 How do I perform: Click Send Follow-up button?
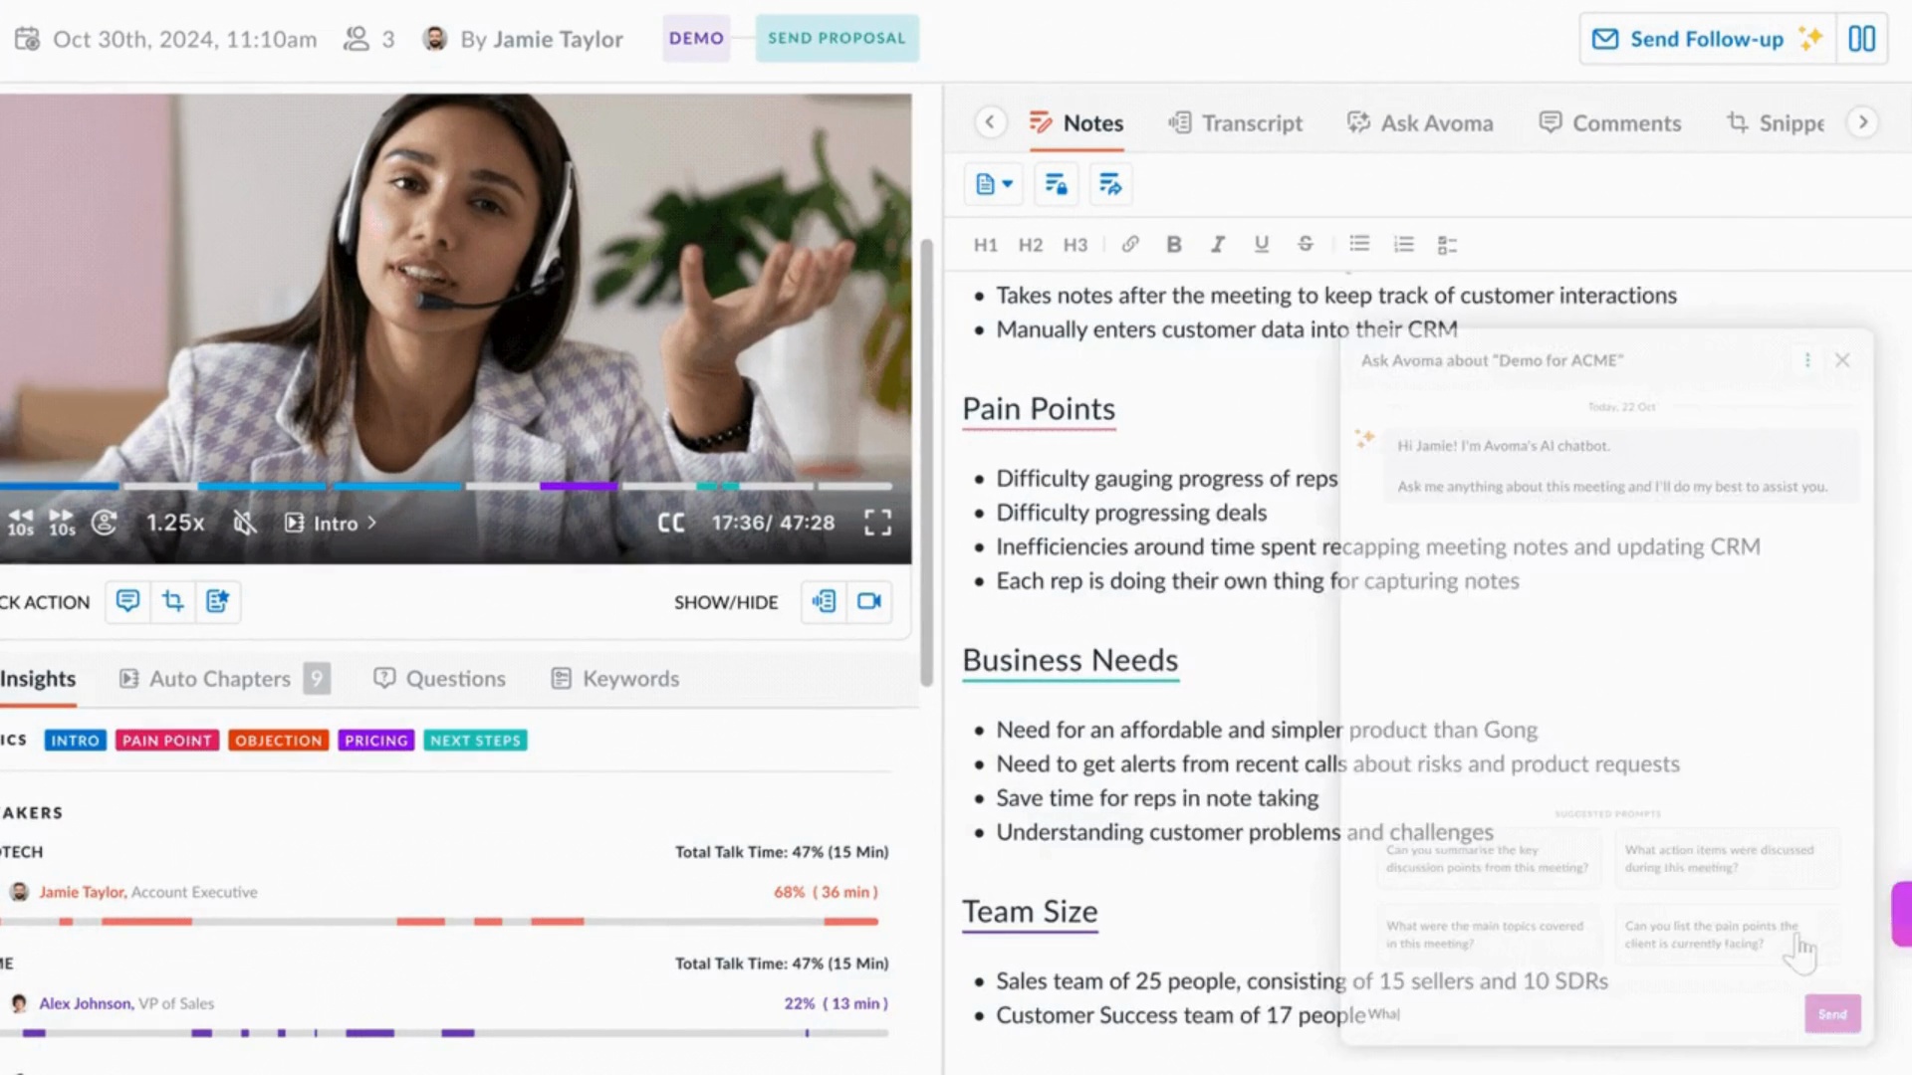(1706, 39)
